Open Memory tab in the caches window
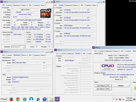Viewport: 136px width, 102px height. 76,5
